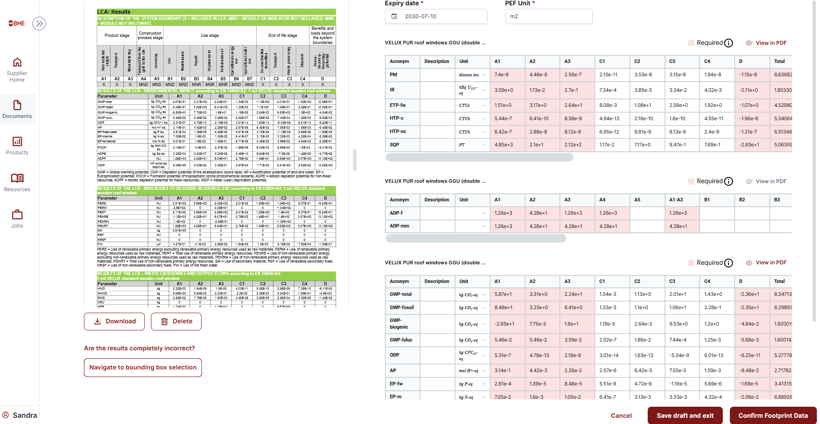
Task: Open the Products section in sidebar
Action: tap(17, 145)
